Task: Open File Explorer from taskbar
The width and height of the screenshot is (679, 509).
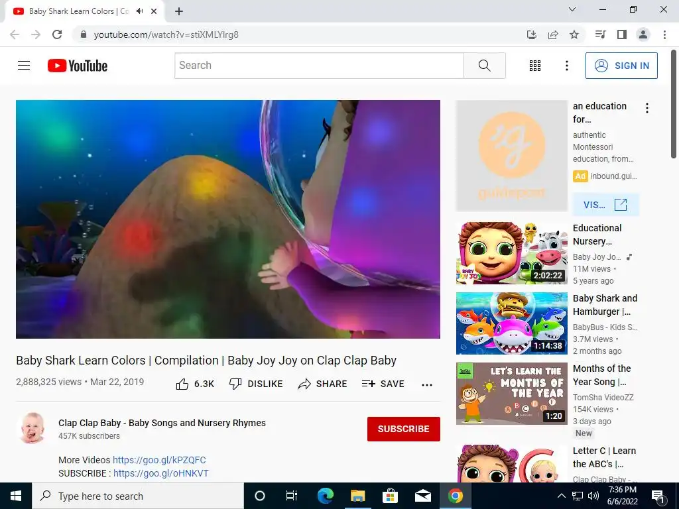Action: click(x=357, y=496)
